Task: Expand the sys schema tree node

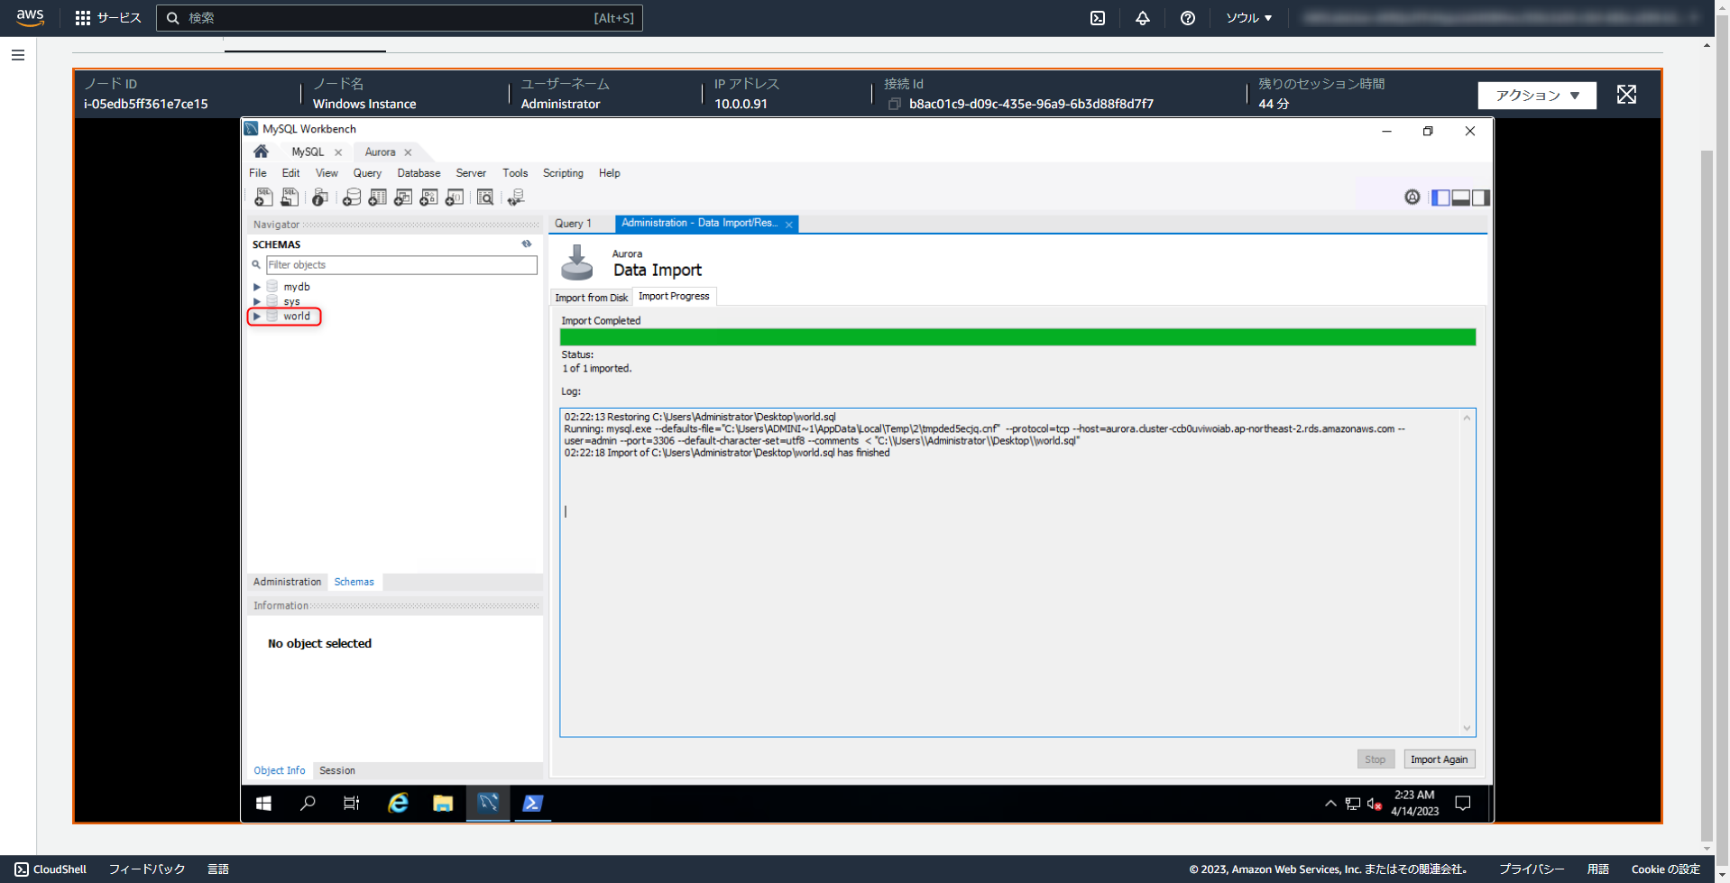Action: 256,301
